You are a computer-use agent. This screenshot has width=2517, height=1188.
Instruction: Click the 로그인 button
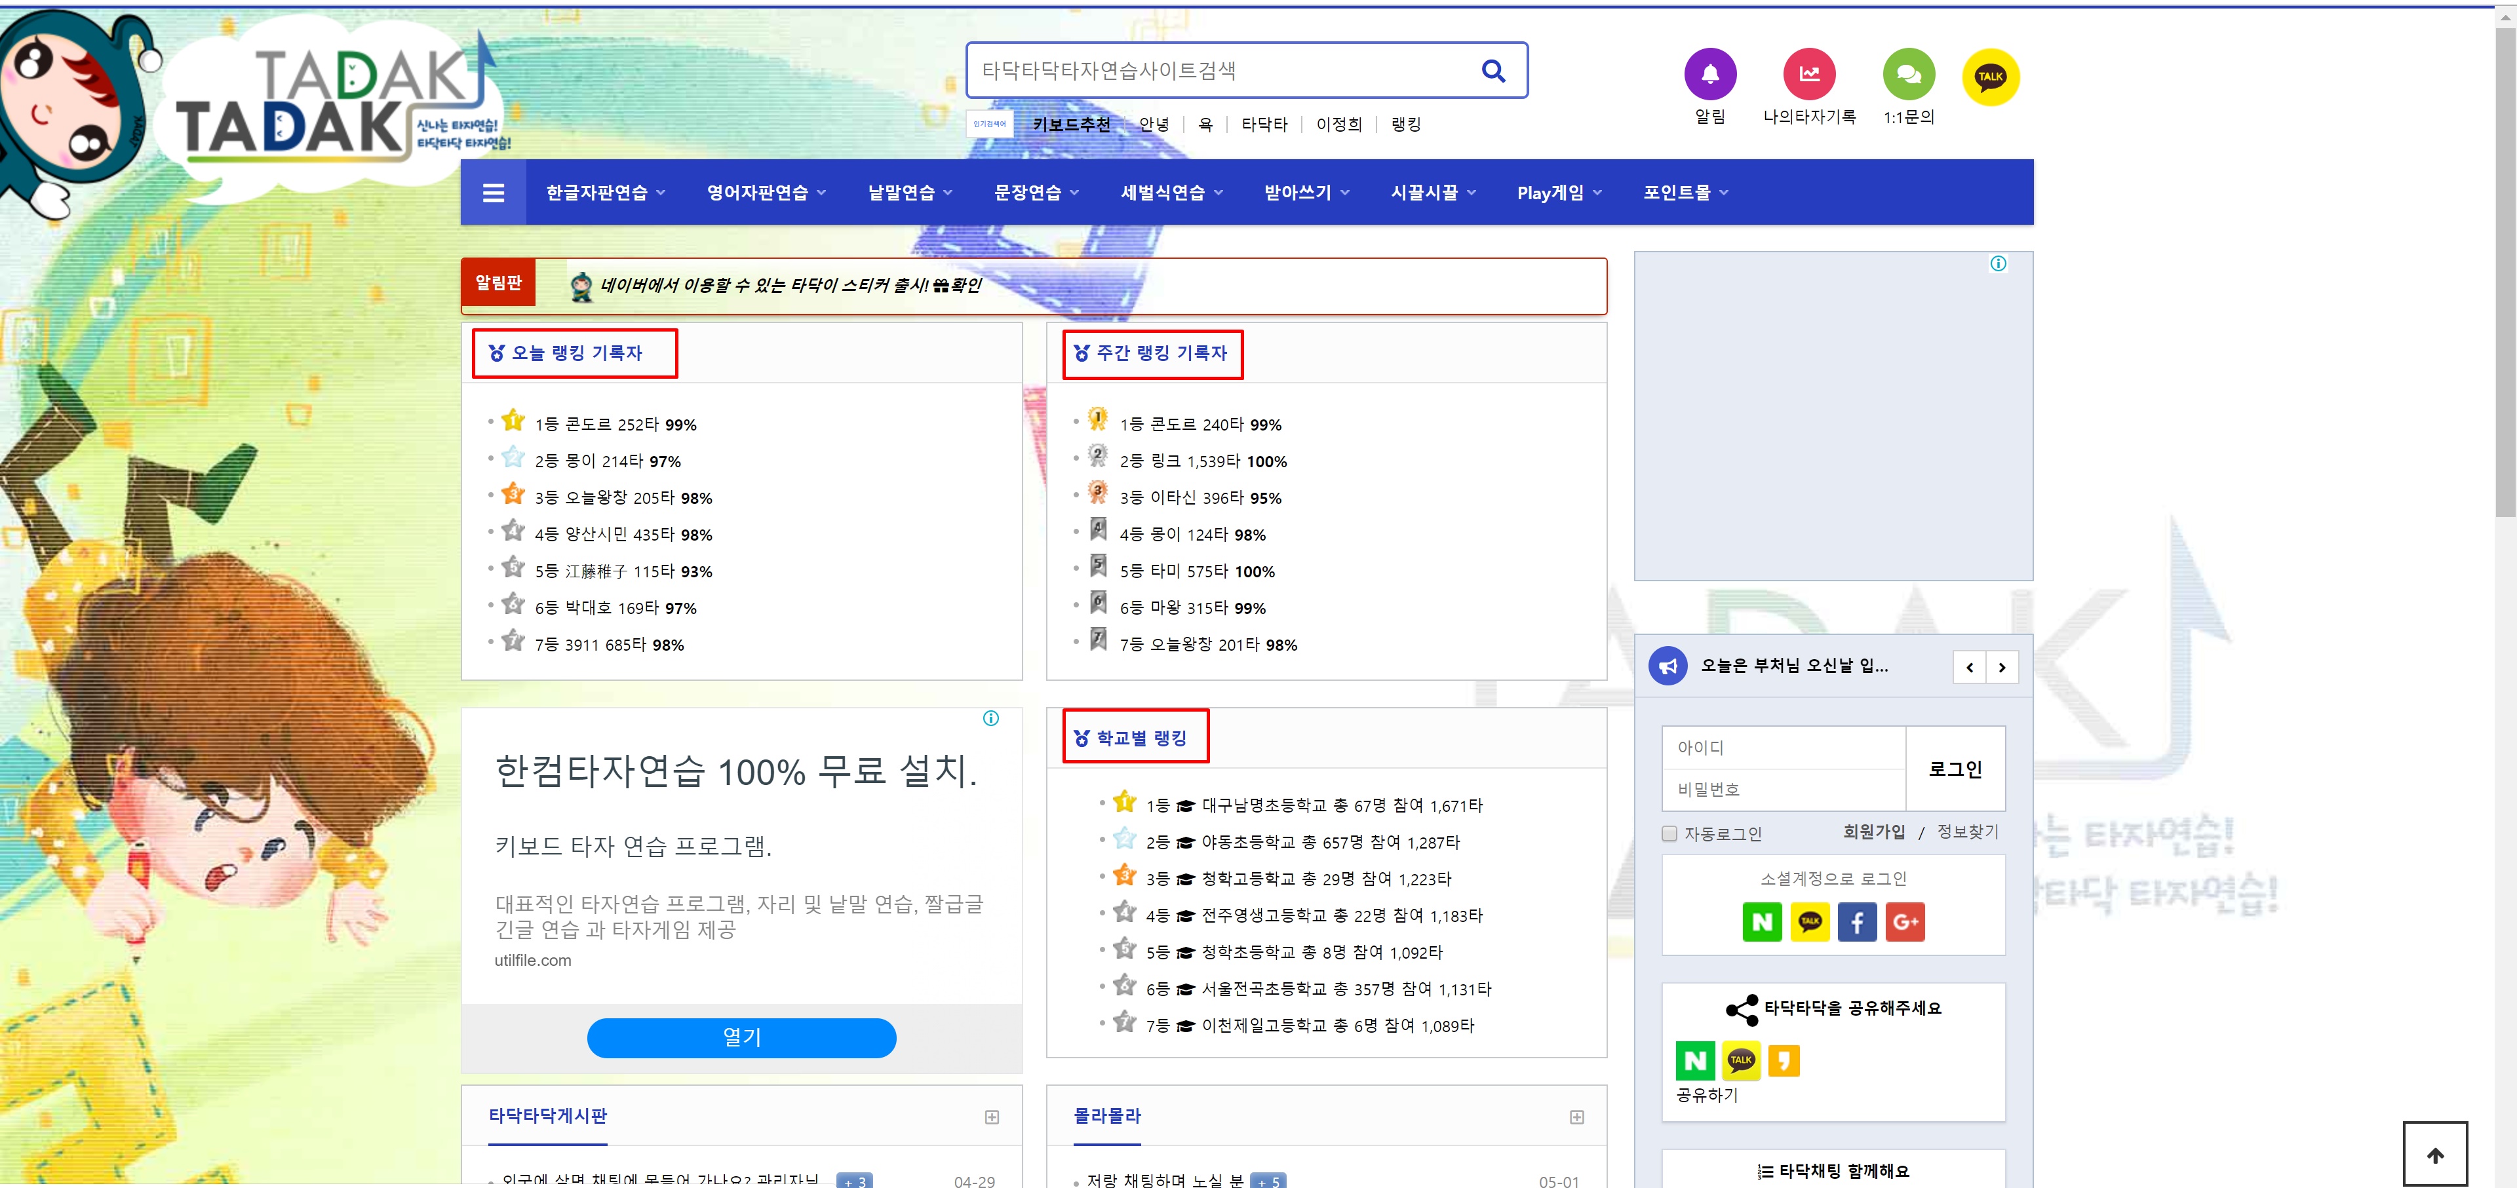click(x=1955, y=769)
